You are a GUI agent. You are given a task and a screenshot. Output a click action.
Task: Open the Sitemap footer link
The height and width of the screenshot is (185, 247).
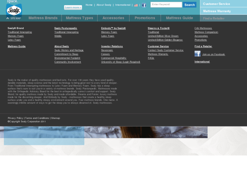(56, 118)
